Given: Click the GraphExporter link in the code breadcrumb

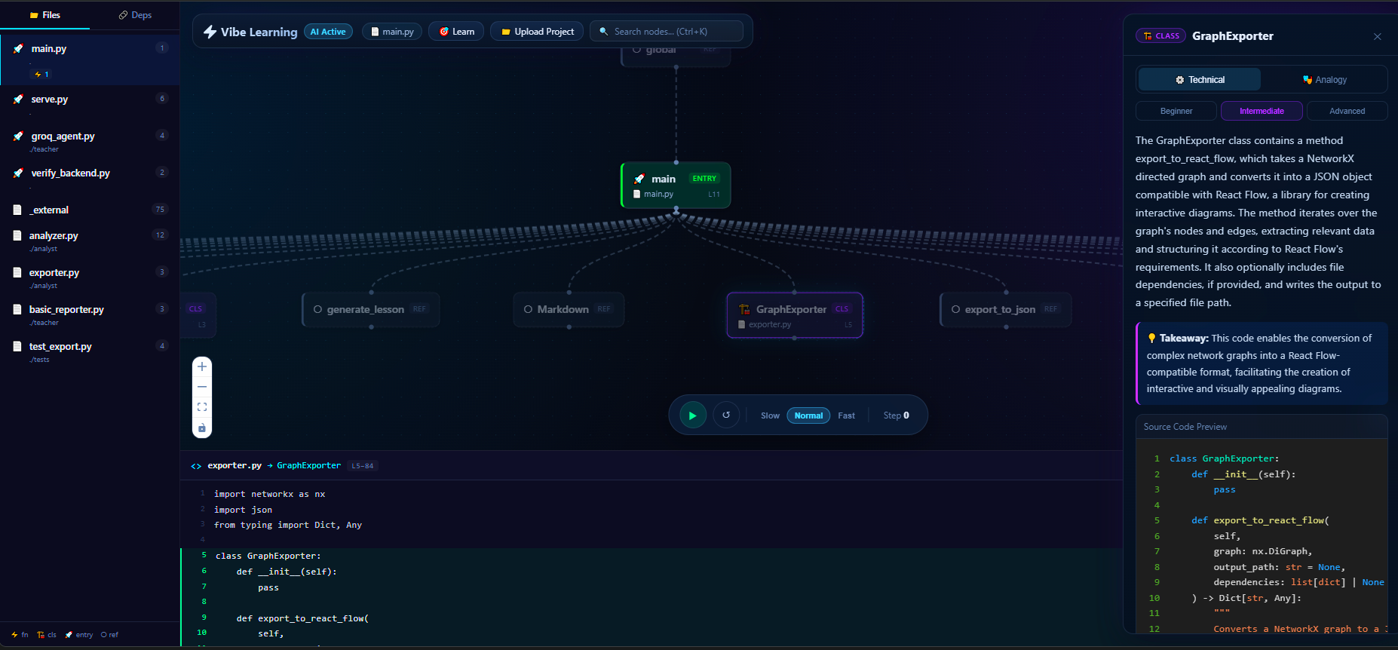Looking at the screenshot, I should pyautogui.click(x=308, y=466).
